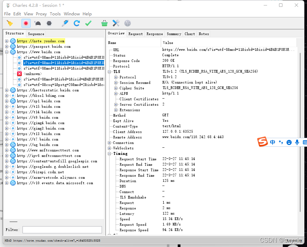Click the Compose pen icon
The height and width of the screenshot is (247, 307).
point(65,23)
